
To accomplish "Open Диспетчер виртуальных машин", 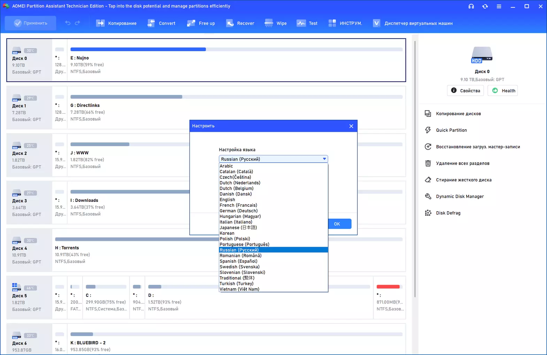I will tap(413, 23).
